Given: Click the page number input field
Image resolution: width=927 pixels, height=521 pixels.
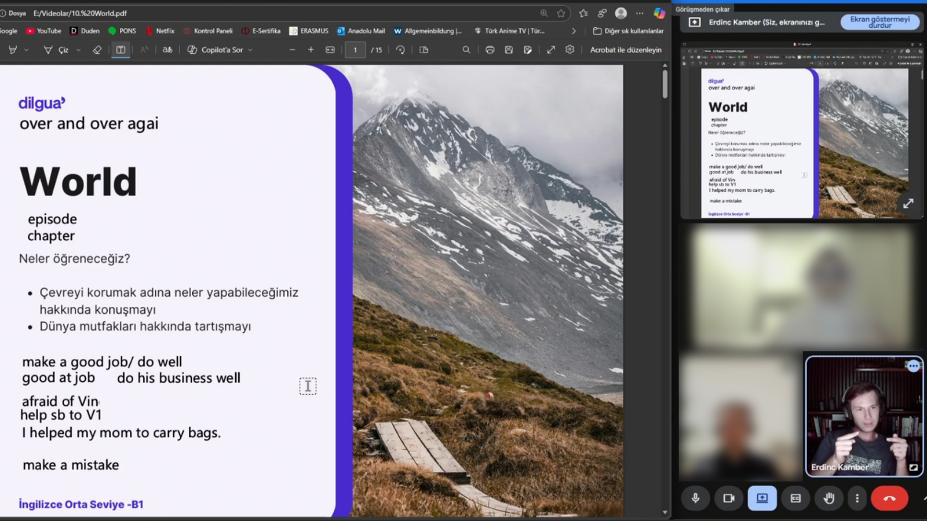Looking at the screenshot, I should click(355, 50).
